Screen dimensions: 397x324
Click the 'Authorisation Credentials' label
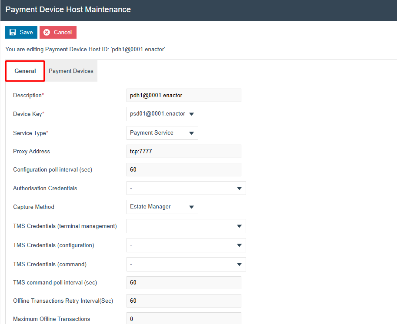45,188
